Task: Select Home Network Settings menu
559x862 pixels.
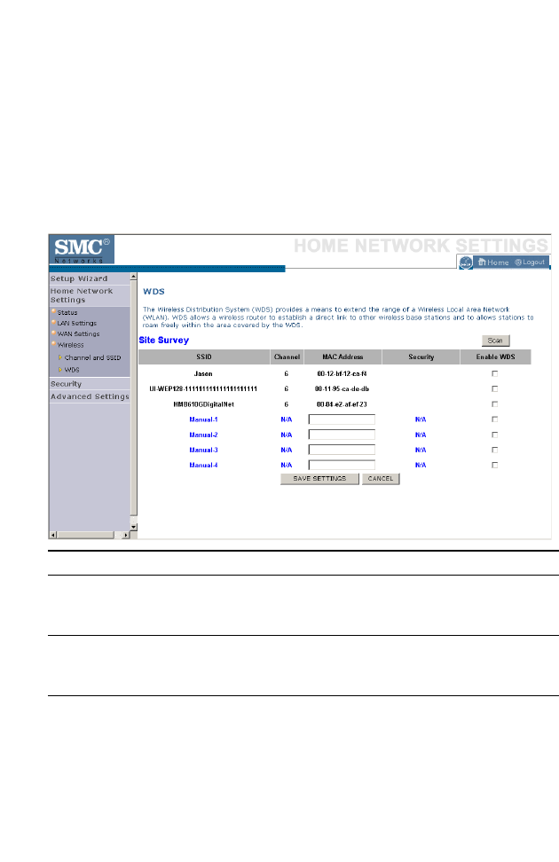Action: (x=82, y=295)
